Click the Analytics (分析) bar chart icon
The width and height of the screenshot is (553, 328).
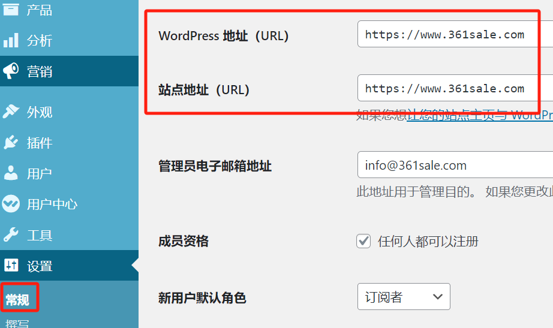11,40
